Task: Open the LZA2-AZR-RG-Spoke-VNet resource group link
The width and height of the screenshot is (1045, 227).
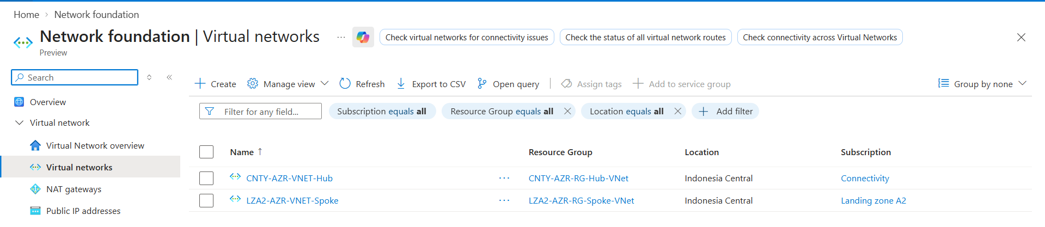Action: (x=581, y=201)
